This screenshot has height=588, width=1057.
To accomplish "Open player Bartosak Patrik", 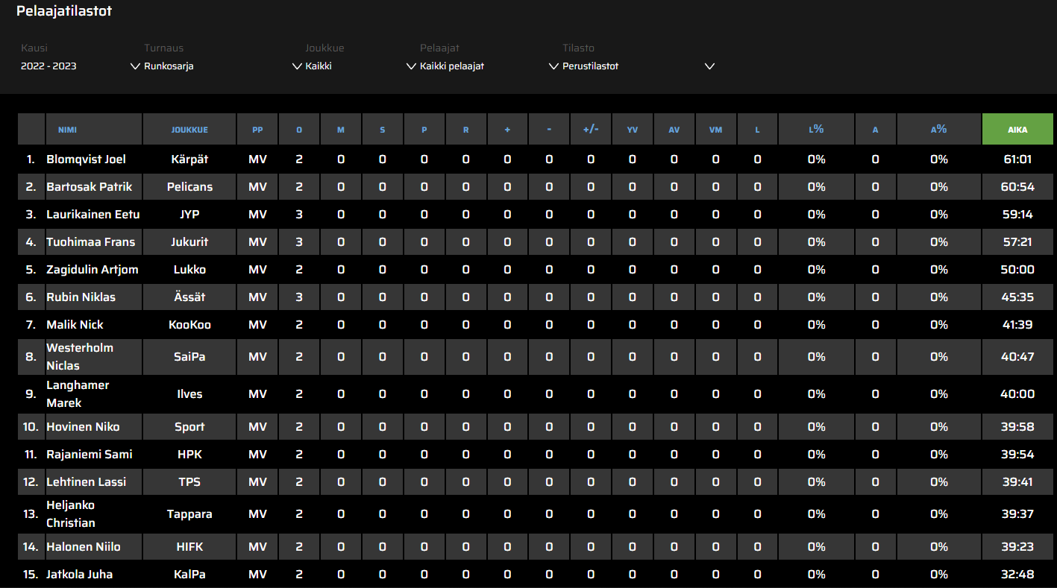I will point(89,187).
